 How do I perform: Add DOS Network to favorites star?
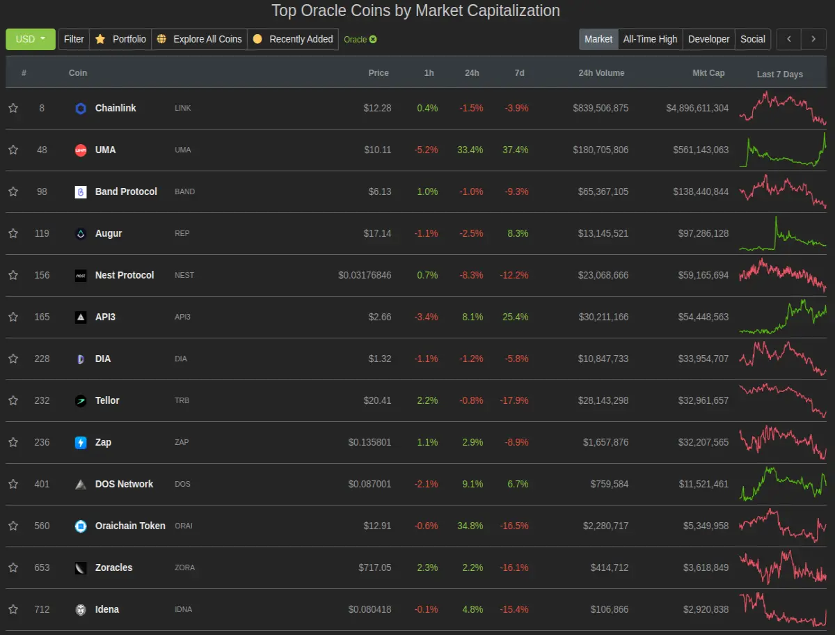click(13, 484)
